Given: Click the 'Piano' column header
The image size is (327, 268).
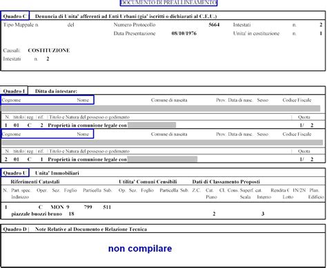Looking at the screenshot, I should (x=211, y=197).
